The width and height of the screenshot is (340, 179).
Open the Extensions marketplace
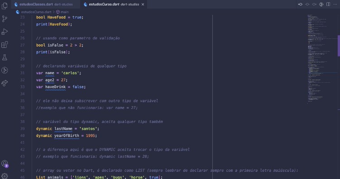5,45
